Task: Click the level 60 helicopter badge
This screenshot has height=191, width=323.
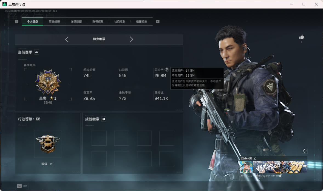Action: [48, 144]
